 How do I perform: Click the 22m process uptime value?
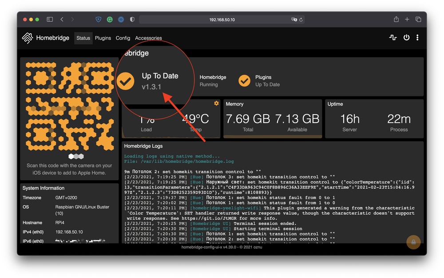[399, 119]
